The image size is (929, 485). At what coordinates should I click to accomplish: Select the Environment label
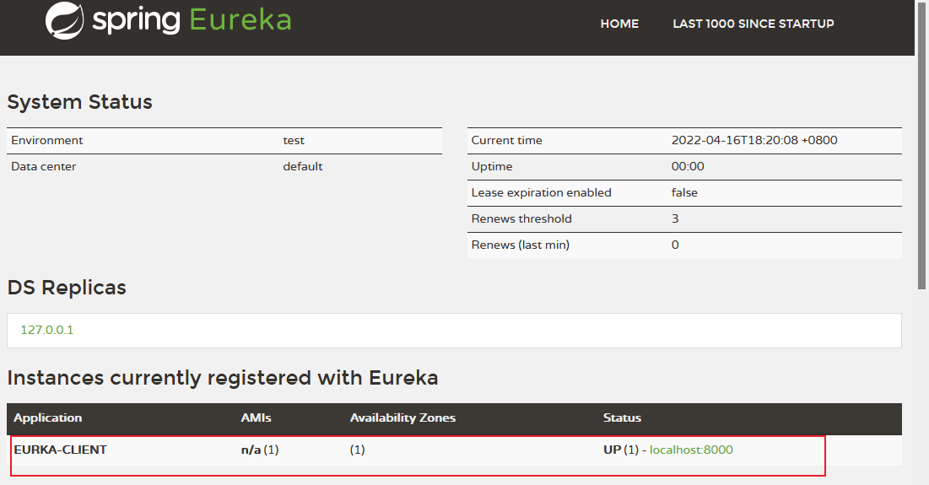46,140
